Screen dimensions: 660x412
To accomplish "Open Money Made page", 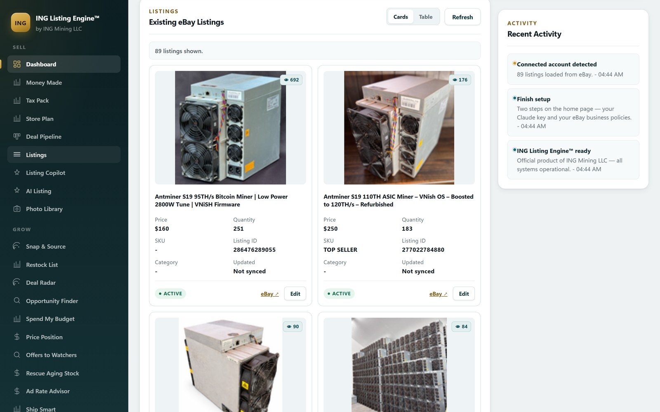I will [x=64, y=82].
